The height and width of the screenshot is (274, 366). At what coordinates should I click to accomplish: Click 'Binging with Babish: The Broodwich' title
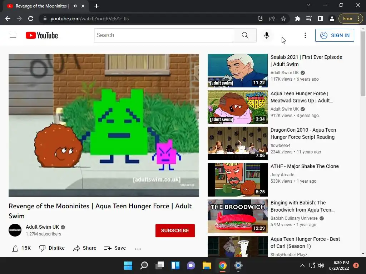coord(302,206)
